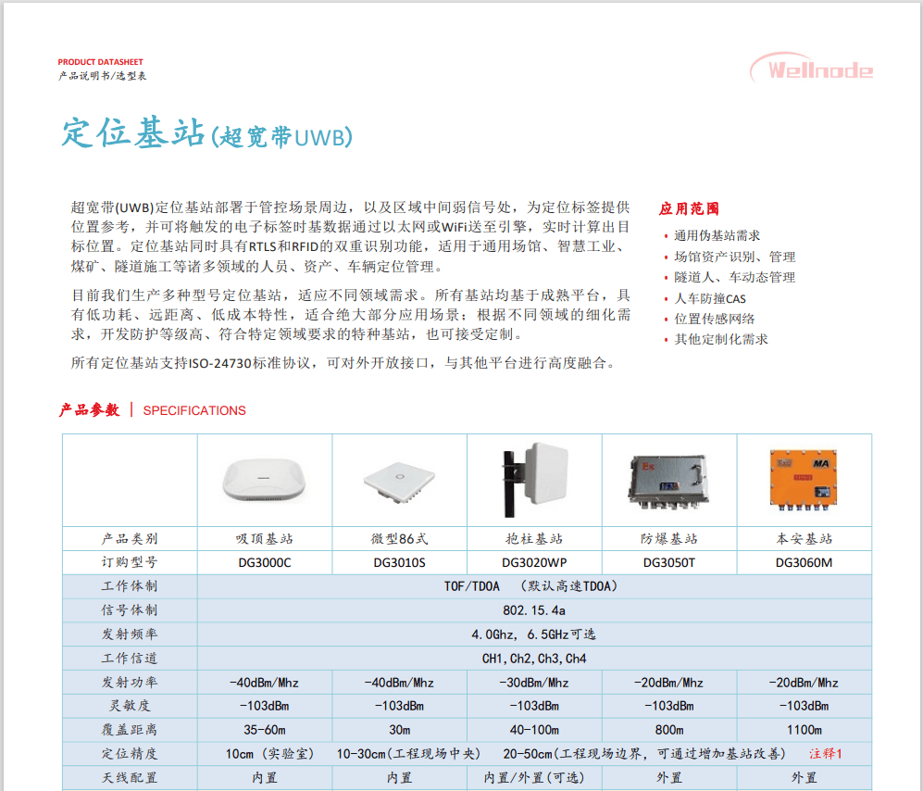
Task: Click the 工作体制 row label
Action: click(x=130, y=586)
